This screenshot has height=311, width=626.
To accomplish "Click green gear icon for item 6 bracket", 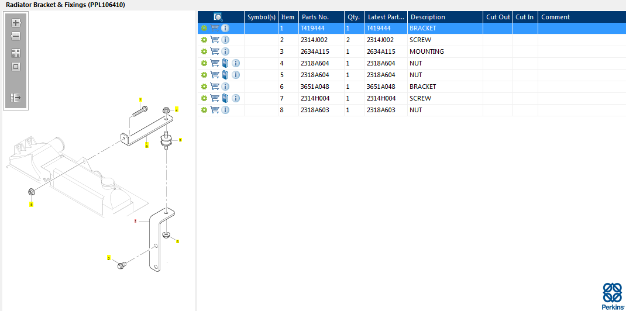I will (204, 87).
